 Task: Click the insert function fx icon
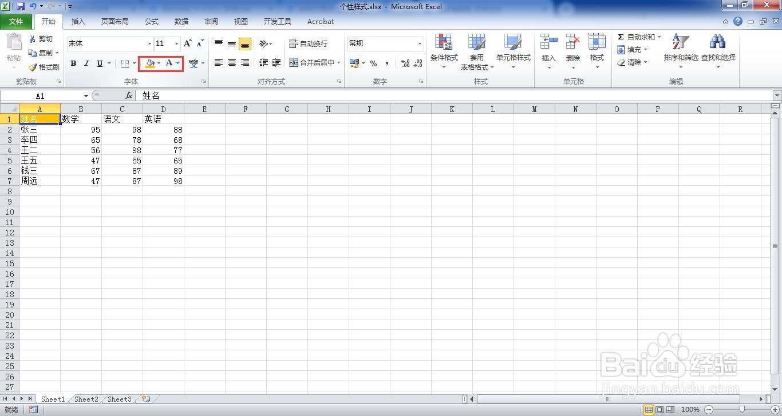click(129, 96)
